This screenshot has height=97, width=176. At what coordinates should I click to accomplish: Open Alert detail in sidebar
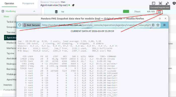(11, 58)
